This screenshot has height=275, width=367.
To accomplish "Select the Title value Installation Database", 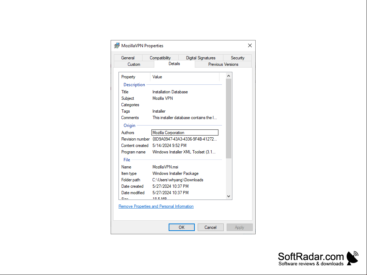I will pos(170,92).
